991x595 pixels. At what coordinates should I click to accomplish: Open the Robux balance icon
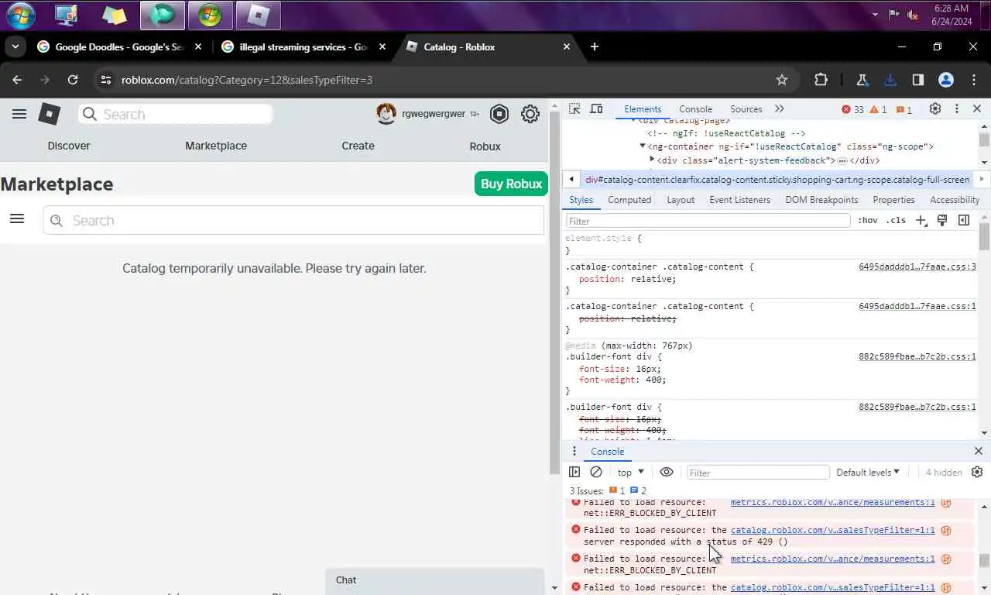(x=499, y=114)
